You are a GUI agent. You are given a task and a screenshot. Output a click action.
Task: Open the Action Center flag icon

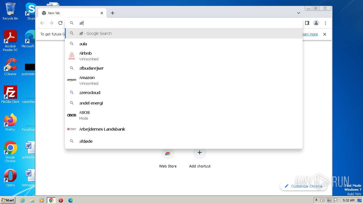(x=336, y=200)
